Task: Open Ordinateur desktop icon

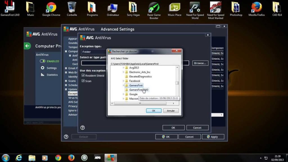Action: click(x=113, y=9)
